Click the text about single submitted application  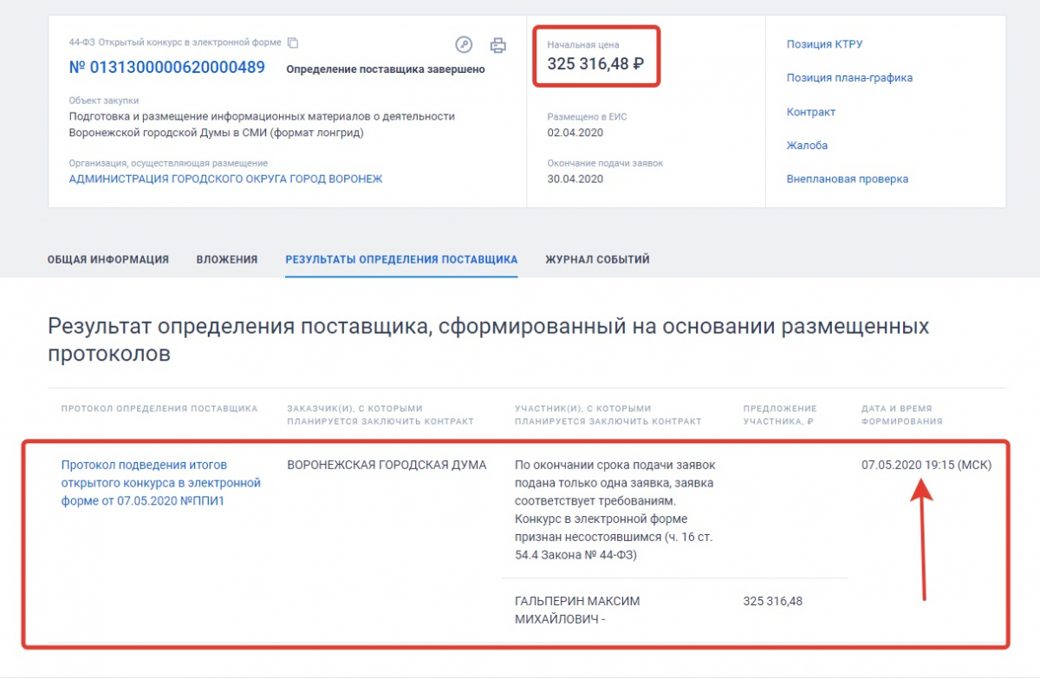coord(615,510)
